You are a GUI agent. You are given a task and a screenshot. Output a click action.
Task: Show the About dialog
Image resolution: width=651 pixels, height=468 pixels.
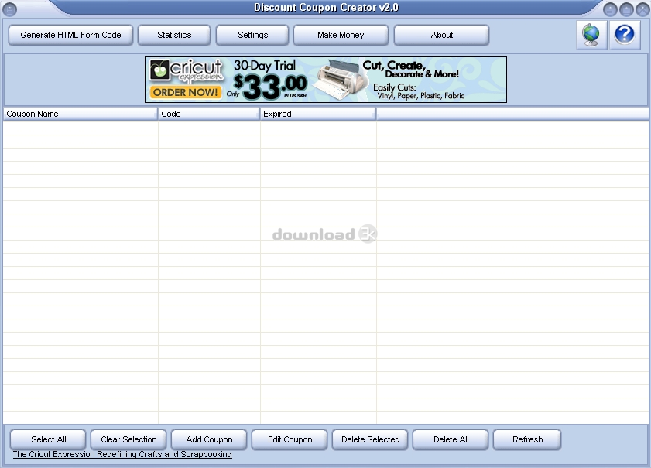tap(441, 36)
